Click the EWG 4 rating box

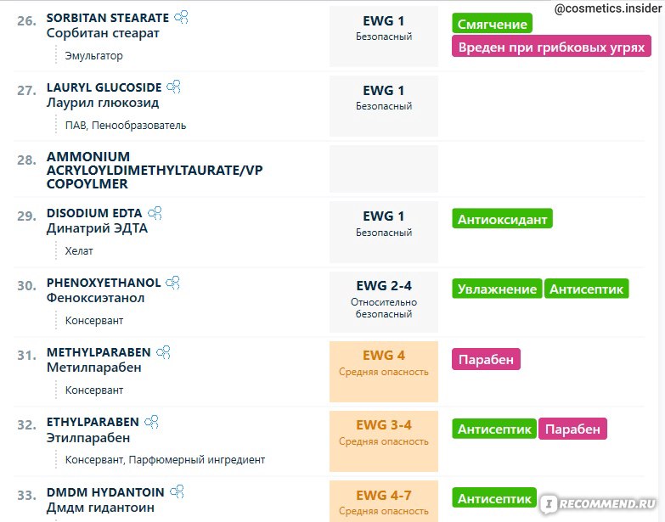(384, 371)
